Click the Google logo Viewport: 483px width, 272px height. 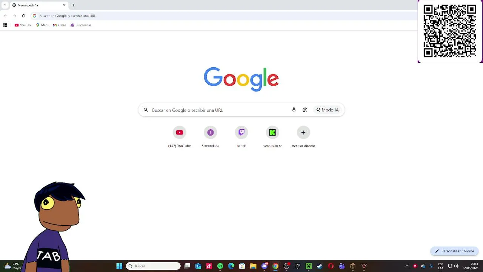pyautogui.click(x=241, y=79)
